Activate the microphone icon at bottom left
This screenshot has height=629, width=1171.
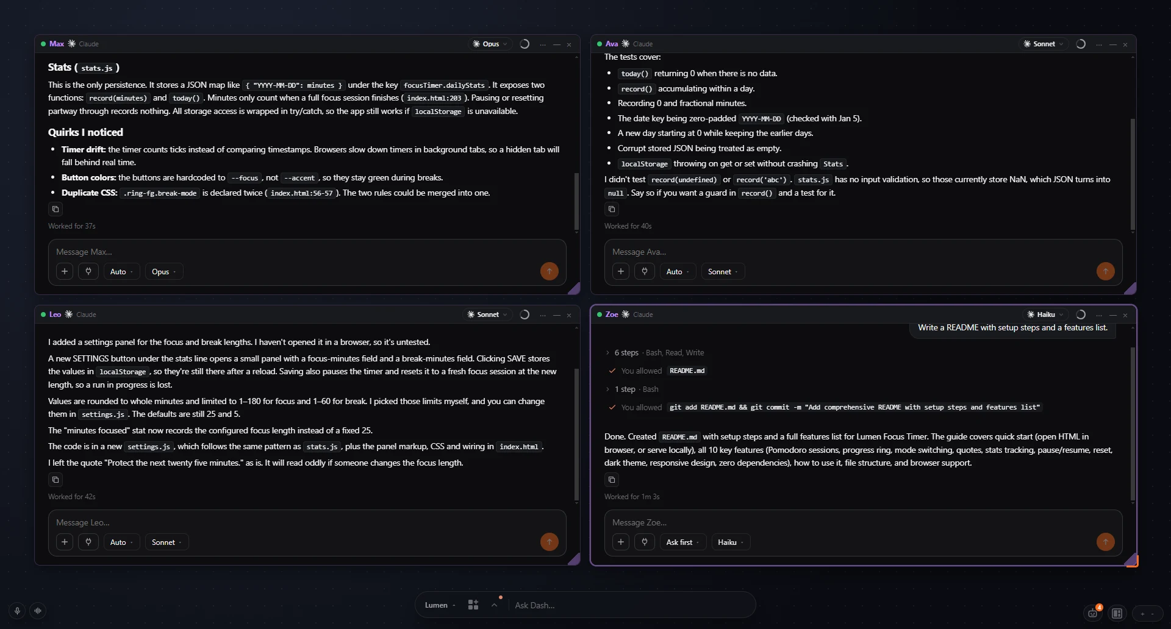17,611
